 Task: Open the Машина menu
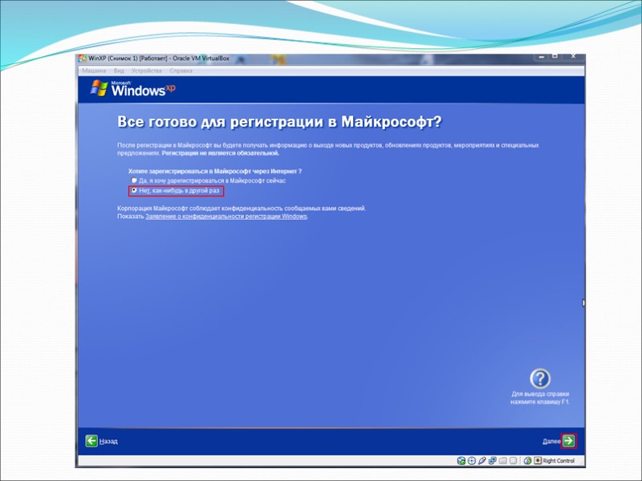pos(94,71)
